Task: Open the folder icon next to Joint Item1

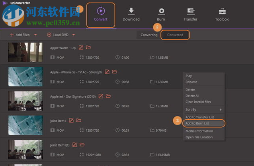Action: point(79,121)
